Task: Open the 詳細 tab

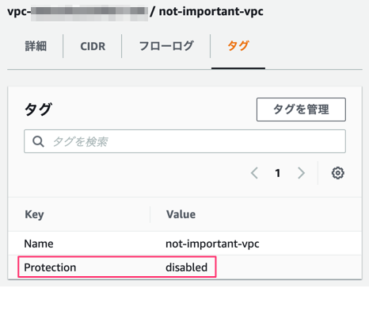Action: tap(36, 46)
